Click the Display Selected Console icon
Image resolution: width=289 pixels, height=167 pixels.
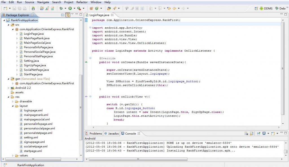coord(264,134)
